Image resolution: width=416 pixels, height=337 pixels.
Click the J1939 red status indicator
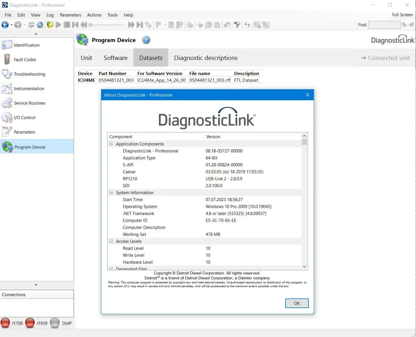(x=30, y=323)
